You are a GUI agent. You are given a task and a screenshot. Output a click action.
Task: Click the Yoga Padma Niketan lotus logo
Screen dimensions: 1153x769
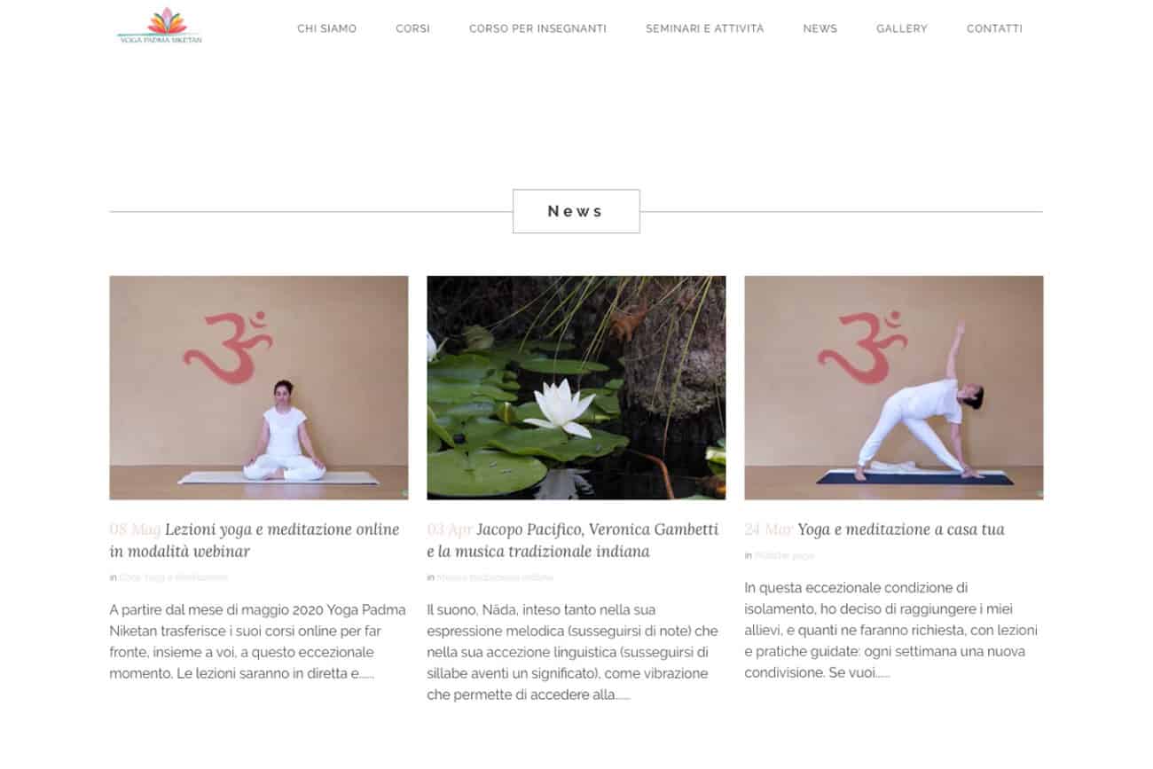click(x=160, y=26)
